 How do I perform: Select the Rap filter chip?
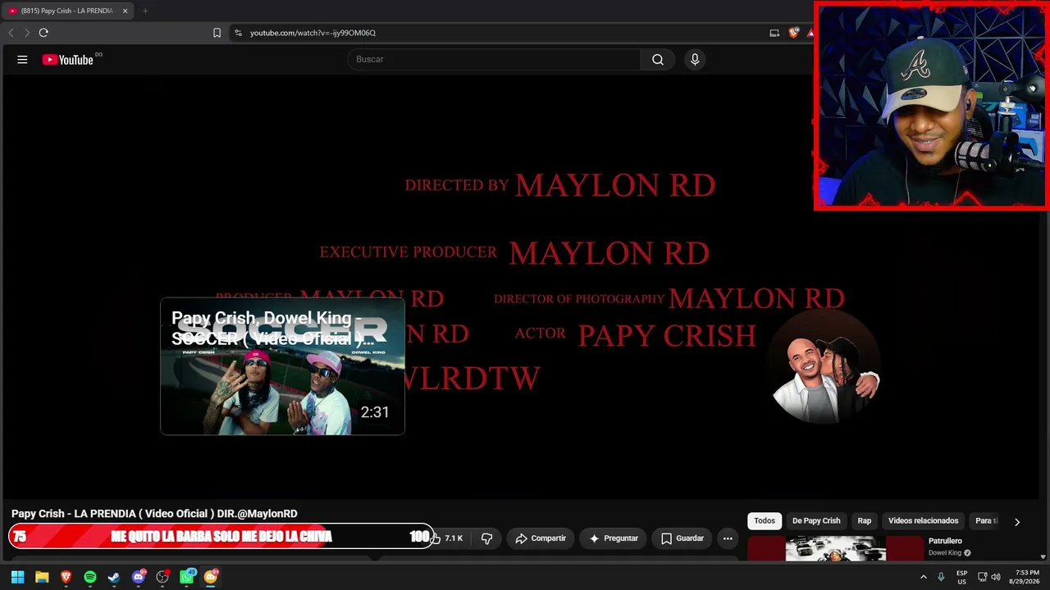point(865,521)
